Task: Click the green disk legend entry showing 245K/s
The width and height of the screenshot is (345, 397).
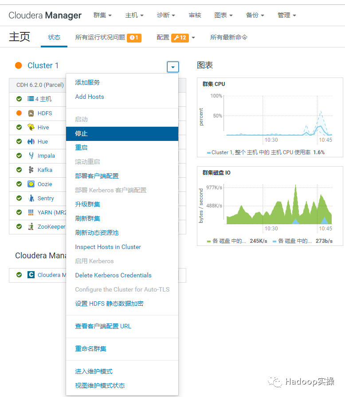Action: coord(237,241)
